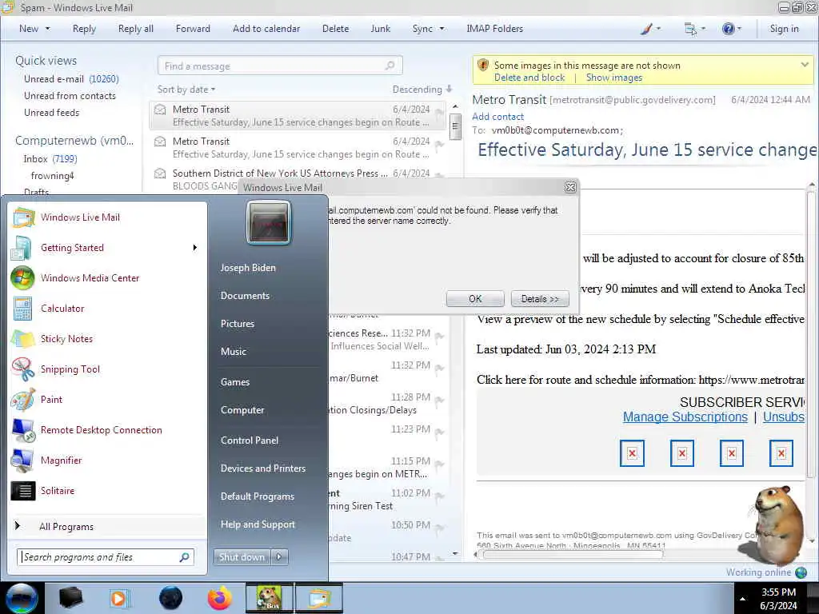This screenshot has width=819, height=614.
Task: Open the Bonzi hamster taskbar app
Action: [270, 598]
